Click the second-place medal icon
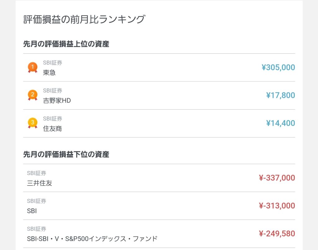Viewport: 318px width, 250px height. (32, 95)
